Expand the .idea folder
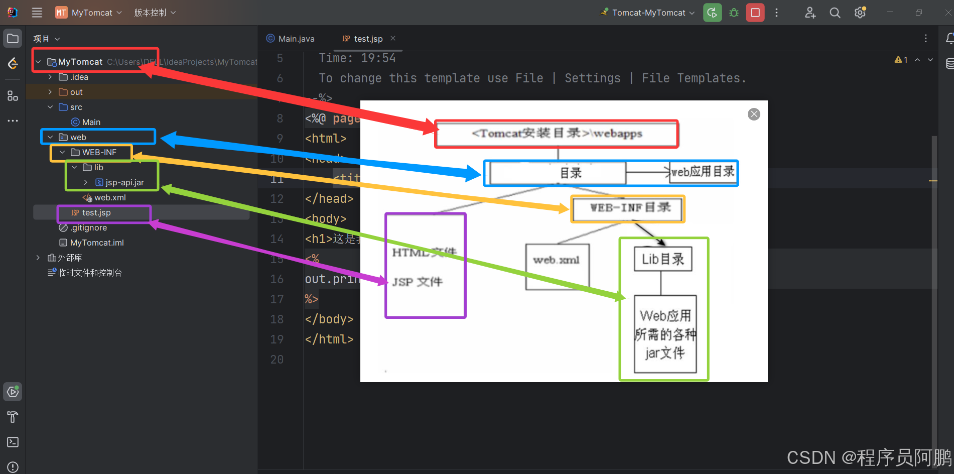 [50, 77]
